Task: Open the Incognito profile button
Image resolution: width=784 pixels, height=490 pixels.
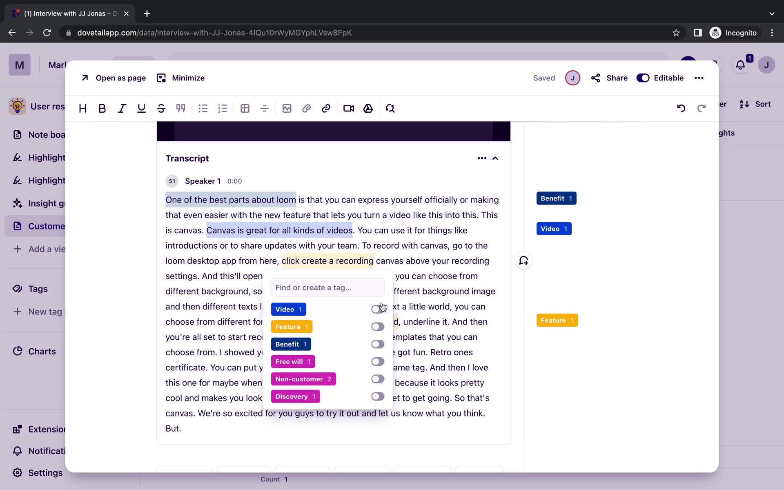Action: coord(733,33)
